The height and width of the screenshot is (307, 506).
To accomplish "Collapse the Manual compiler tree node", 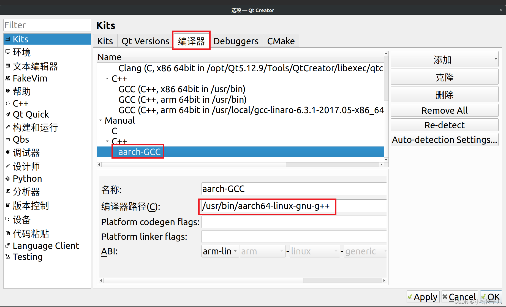I will point(100,120).
